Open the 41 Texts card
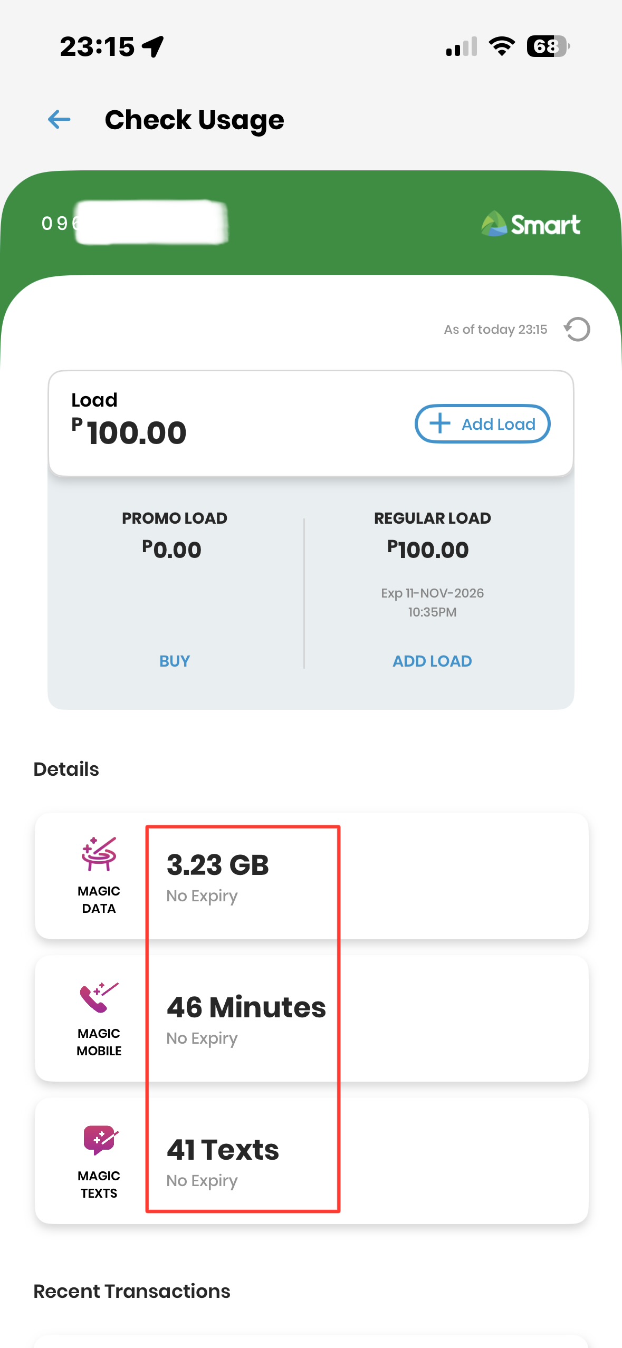Image resolution: width=622 pixels, height=1348 pixels. (x=311, y=1161)
